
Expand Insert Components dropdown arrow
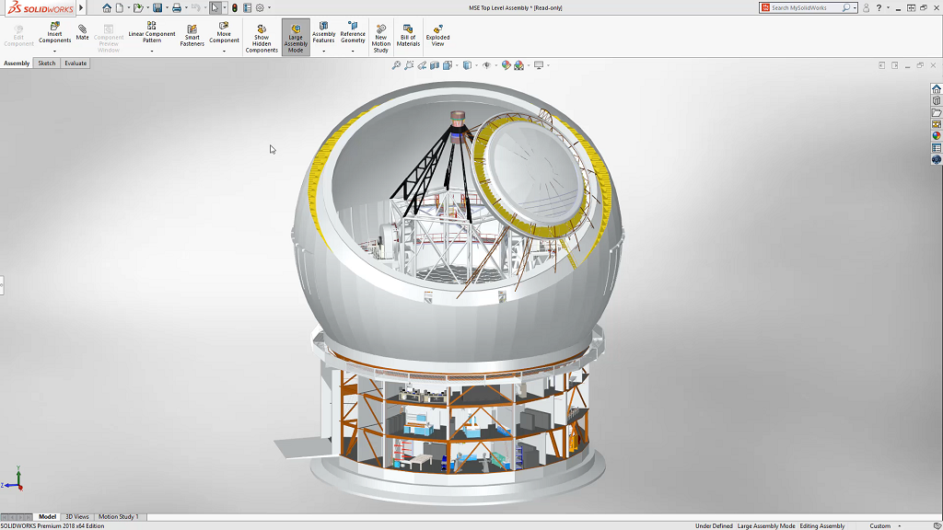tap(54, 51)
